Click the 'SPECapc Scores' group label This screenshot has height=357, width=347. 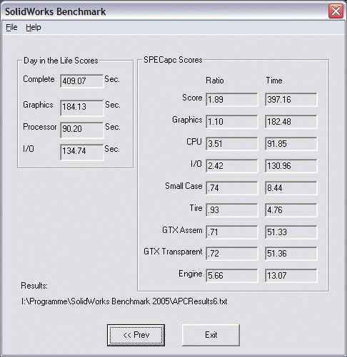(x=173, y=60)
